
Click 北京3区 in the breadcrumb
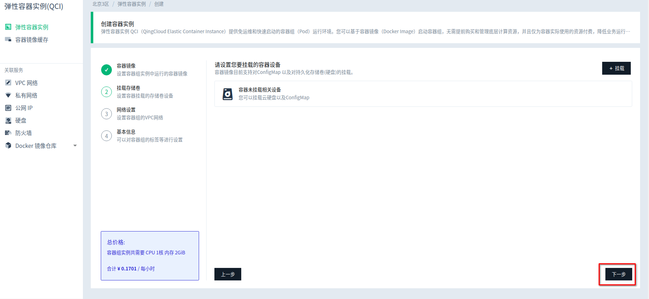[x=101, y=4]
